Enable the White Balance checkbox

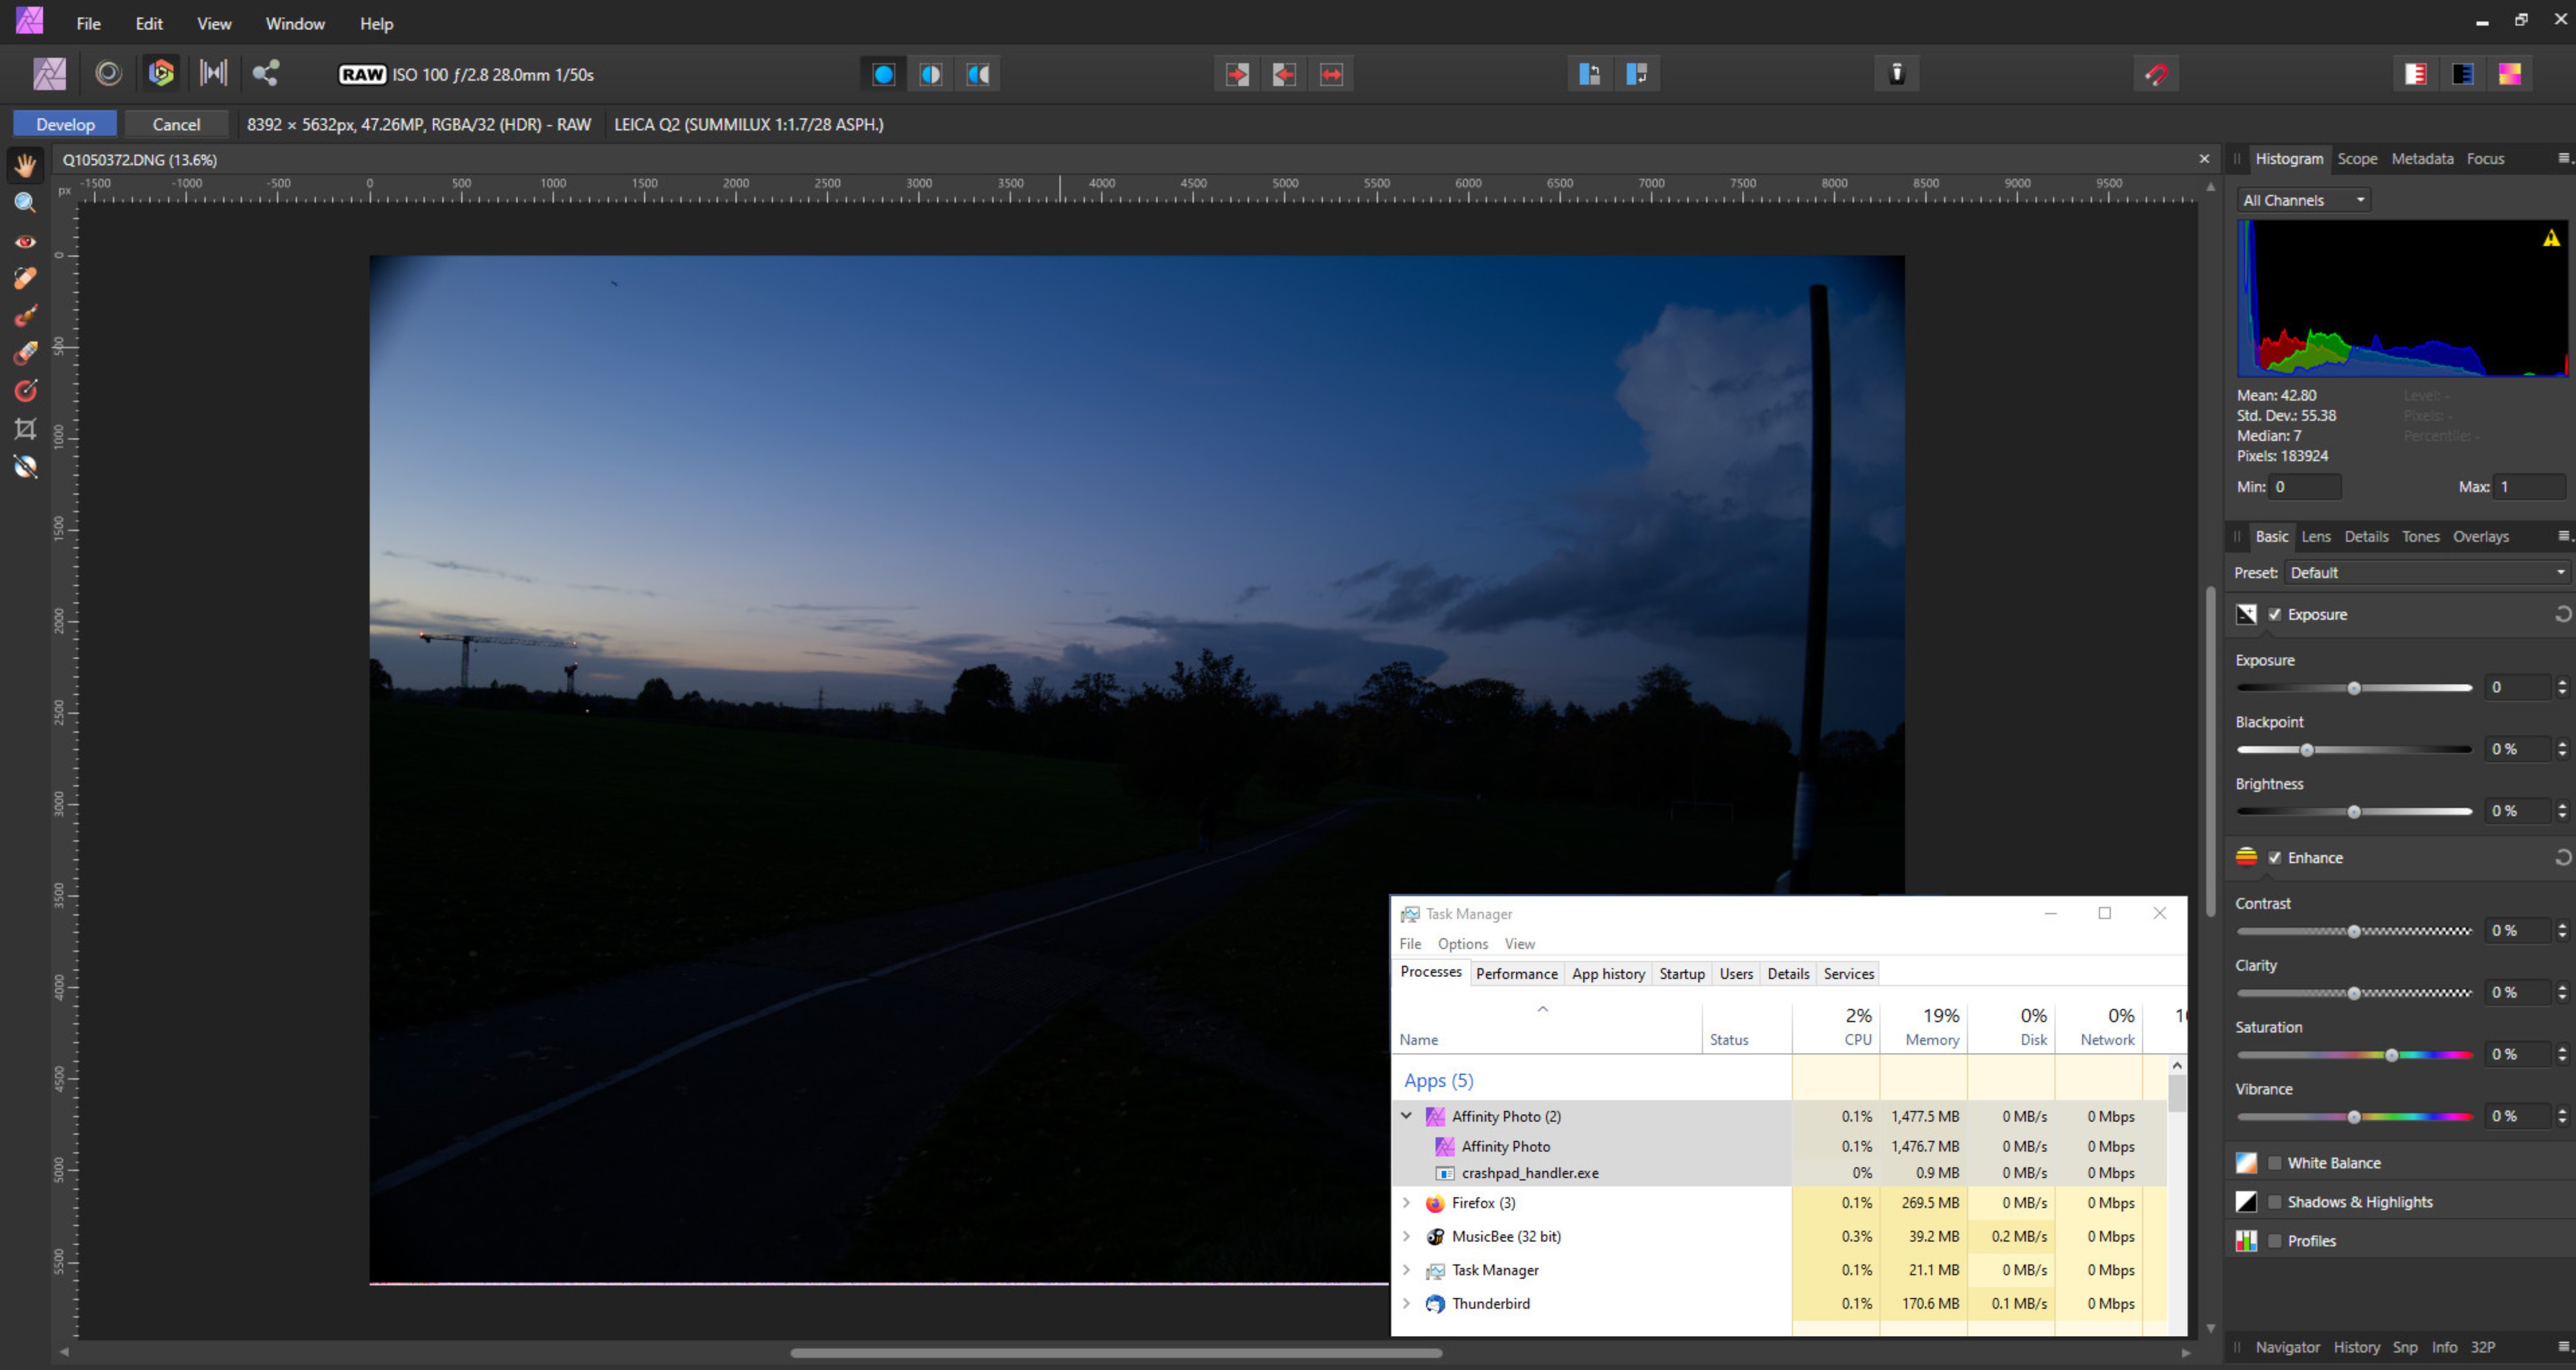pyautogui.click(x=2275, y=1163)
